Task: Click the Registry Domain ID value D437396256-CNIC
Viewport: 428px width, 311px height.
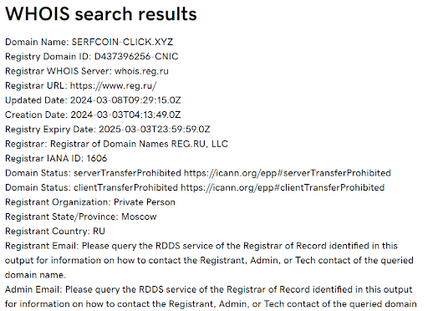Action: point(136,57)
